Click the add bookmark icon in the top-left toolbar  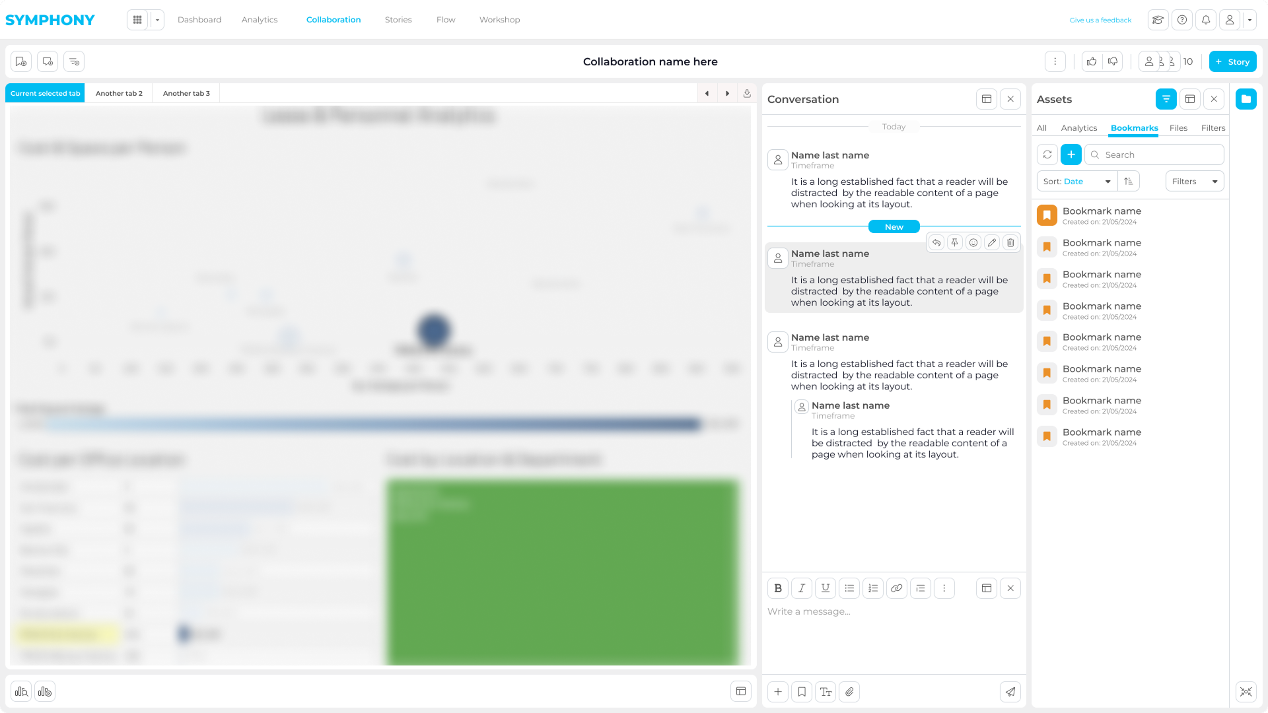[20, 61]
